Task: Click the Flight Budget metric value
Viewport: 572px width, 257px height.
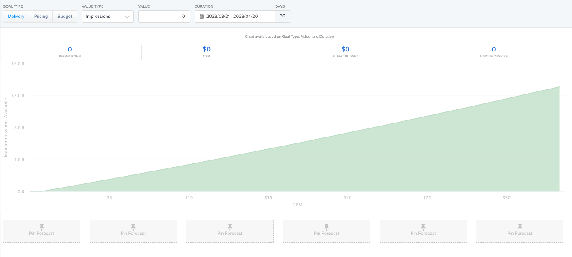Action: (x=346, y=49)
